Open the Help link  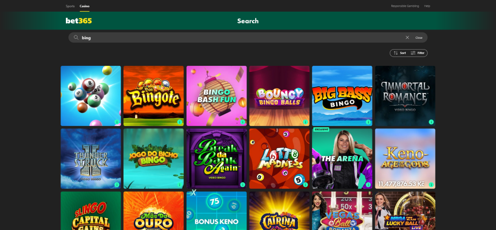427,6
